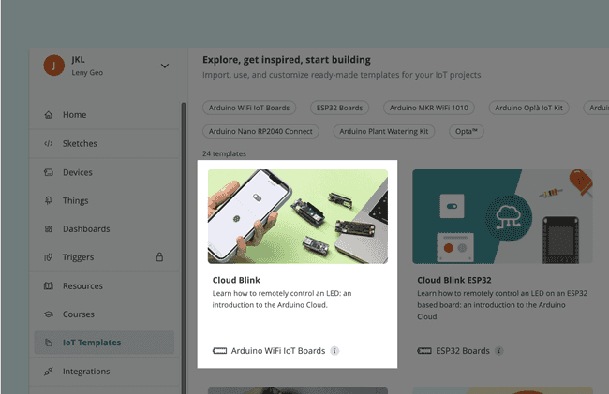Click the JKL user avatar
This screenshot has height=394, width=609.
pyautogui.click(x=55, y=66)
